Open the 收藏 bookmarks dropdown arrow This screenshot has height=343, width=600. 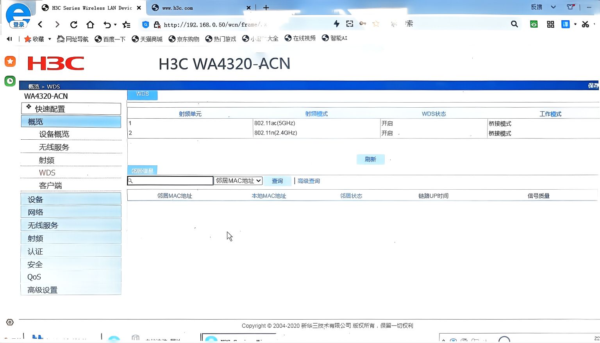pos(50,39)
